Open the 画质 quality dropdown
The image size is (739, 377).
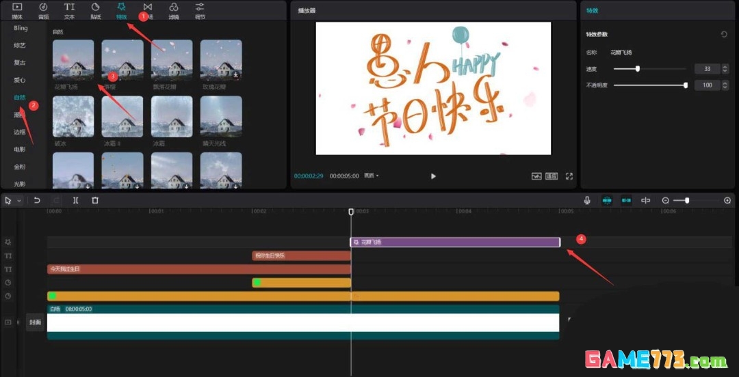372,176
